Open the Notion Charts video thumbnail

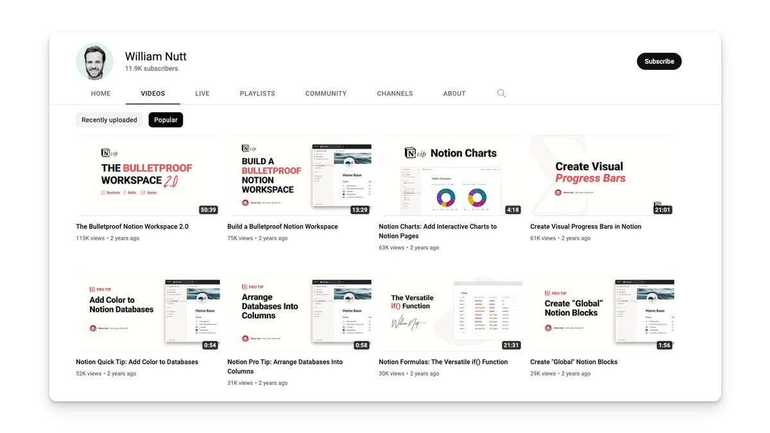pyautogui.click(x=450, y=175)
